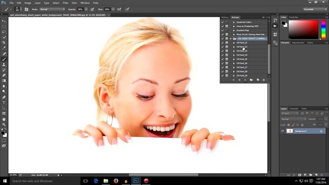
Task: Select the Blur tool
Action: [x=4, y=86]
